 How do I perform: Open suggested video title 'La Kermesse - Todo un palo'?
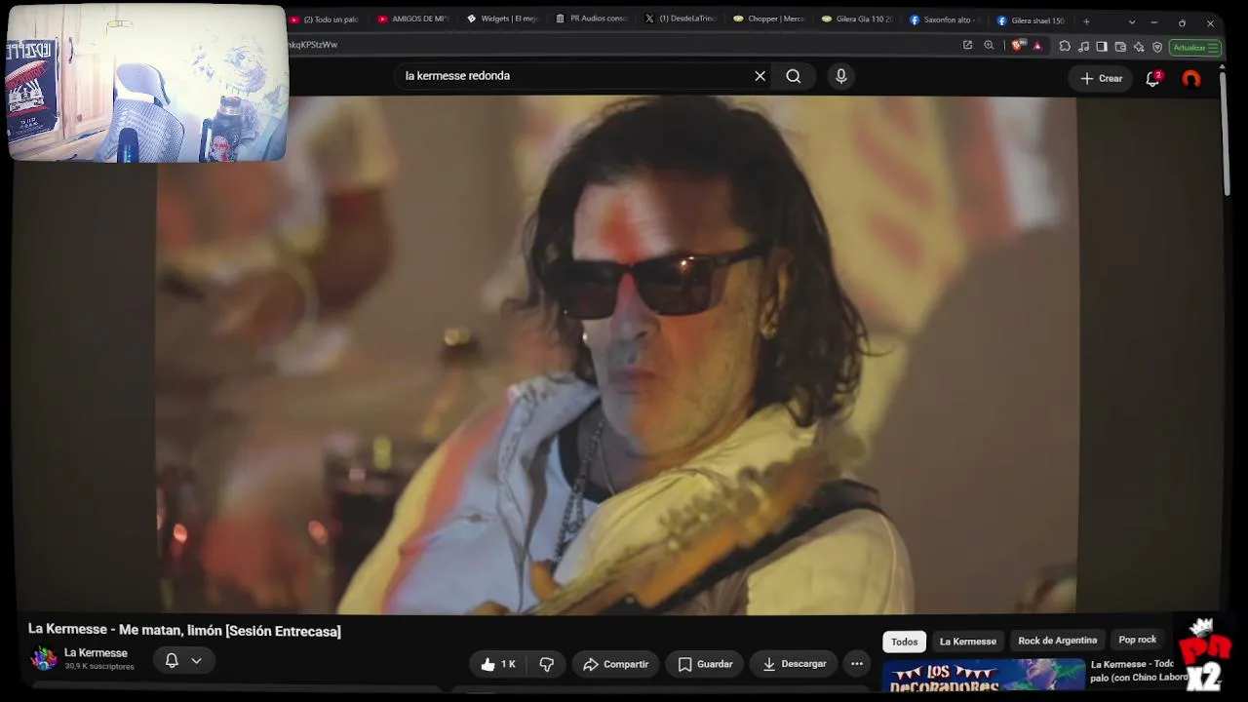tap(1139, 671)
